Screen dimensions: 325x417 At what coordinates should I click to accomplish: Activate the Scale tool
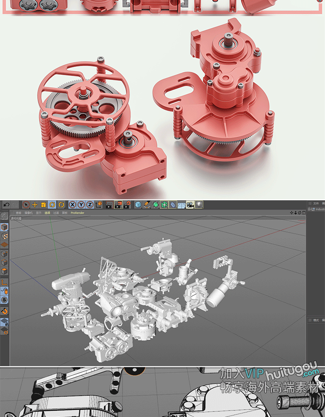pos(43,205)
